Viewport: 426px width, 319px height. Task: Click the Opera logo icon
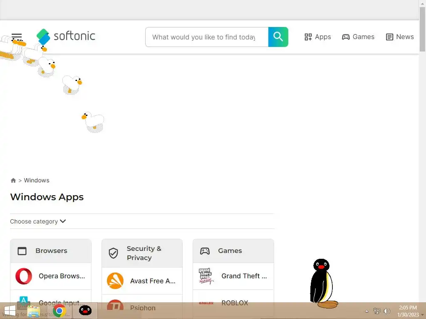[x=24, y=276]
